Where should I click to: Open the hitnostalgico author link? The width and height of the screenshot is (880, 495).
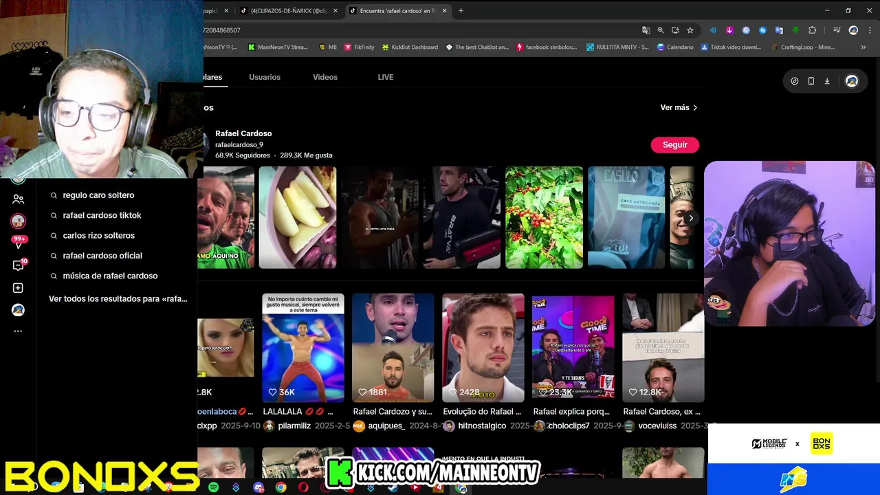coord(482,426)
